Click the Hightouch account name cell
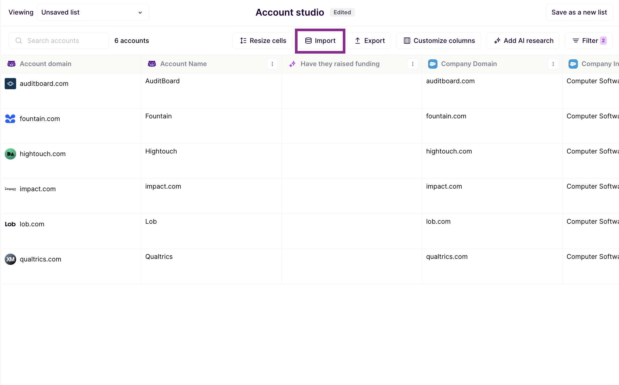 coord(211,161)
